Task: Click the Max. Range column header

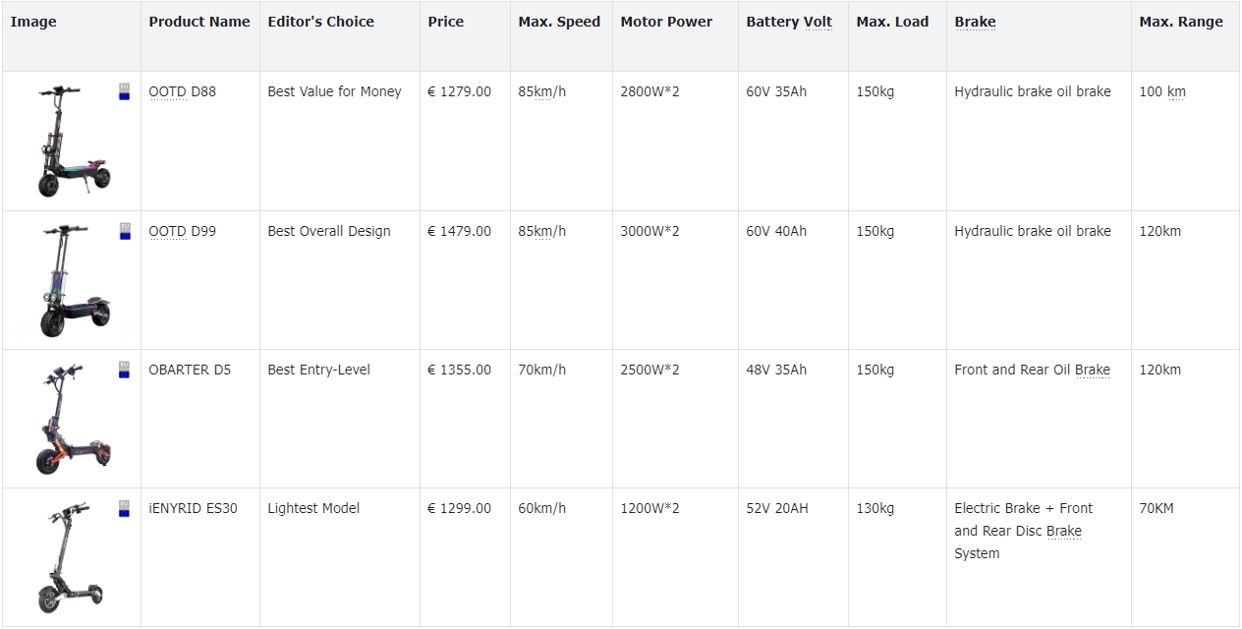Action: [1181, 22]
